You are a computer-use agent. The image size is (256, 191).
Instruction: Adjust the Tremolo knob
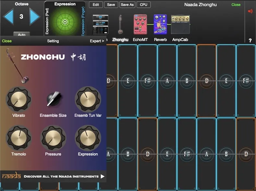[x=18, y=138]
